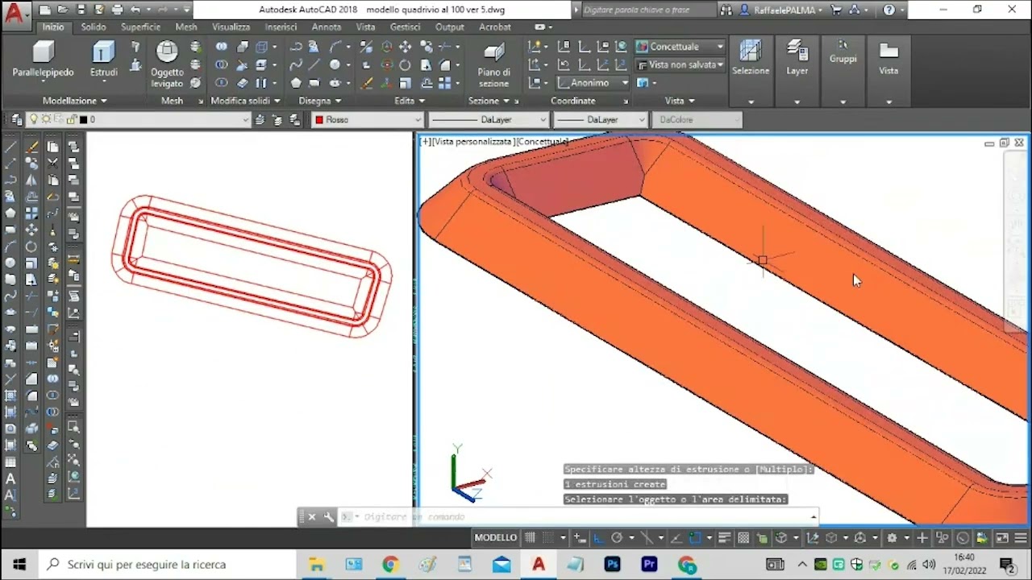1032x580 pixels.
Task: Click the solid union icon in Modifica solidi
Action: [221, 47]
